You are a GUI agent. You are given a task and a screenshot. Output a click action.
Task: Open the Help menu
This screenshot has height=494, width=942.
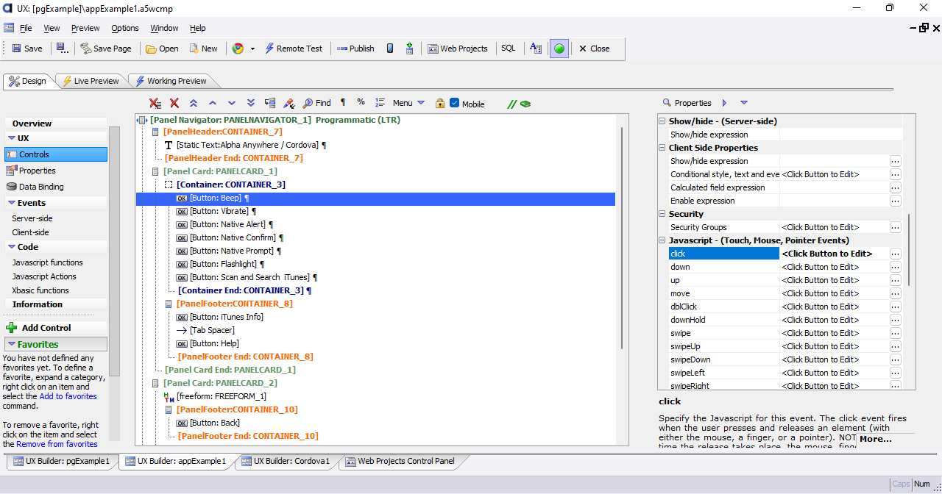(198, 28)
